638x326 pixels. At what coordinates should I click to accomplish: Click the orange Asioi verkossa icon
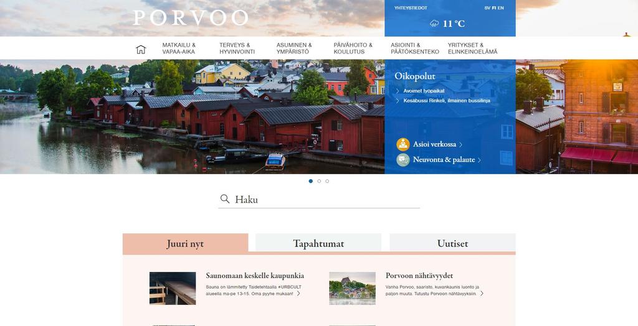[x=403, y=144]
